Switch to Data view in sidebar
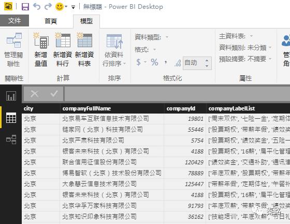Image resolution: width=290 pixels, height=224 pixels. pos(11,118)
